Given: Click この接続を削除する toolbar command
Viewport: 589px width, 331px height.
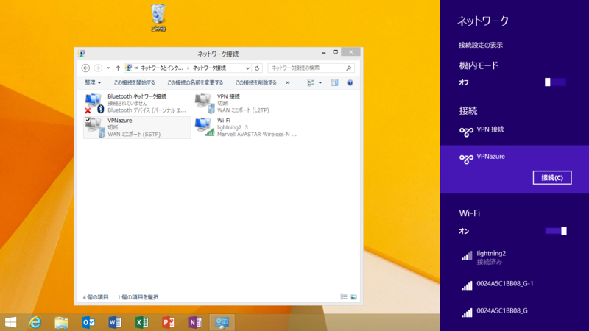Looking at the screenshot, I should [x=255, y=82].
